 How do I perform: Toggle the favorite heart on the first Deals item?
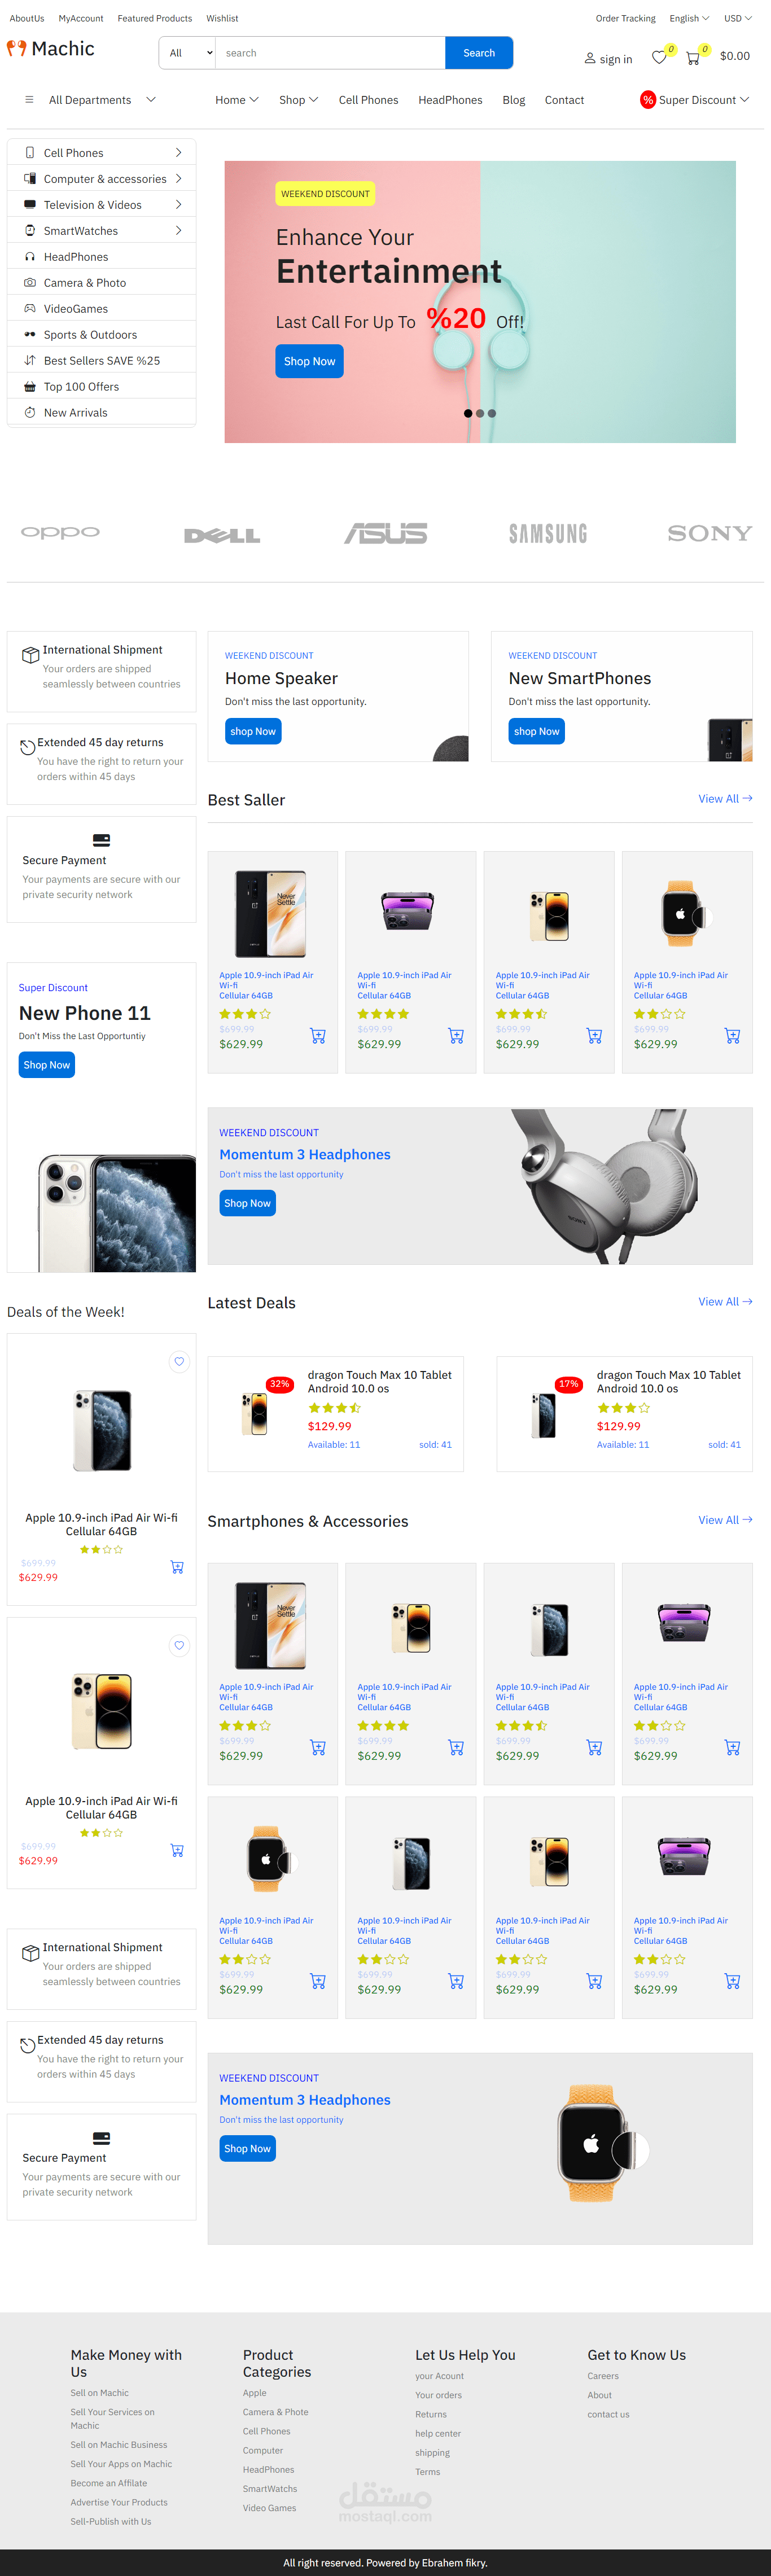coord(179,1362)
